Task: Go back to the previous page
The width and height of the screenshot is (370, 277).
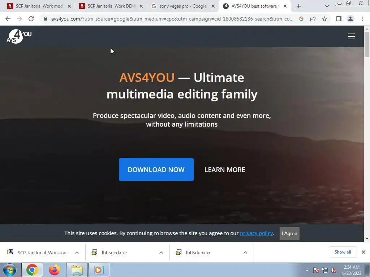Action: pos(8,19)
